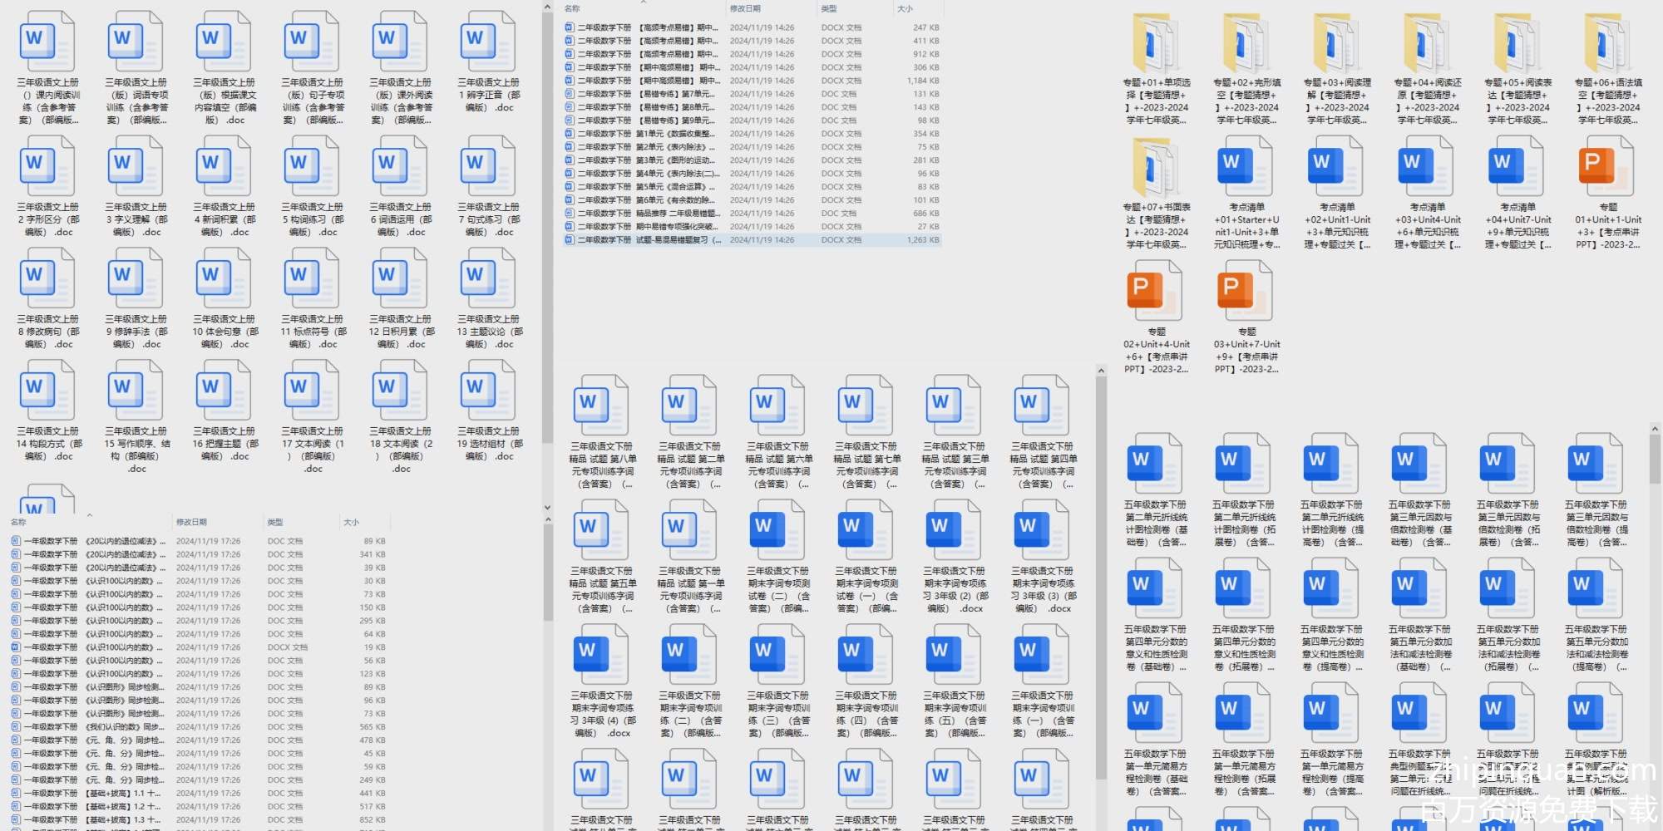Open 三年级语文上册 19 选材组材 document
The height and width of the screenshot is (831, 1663).
[489, 393]
